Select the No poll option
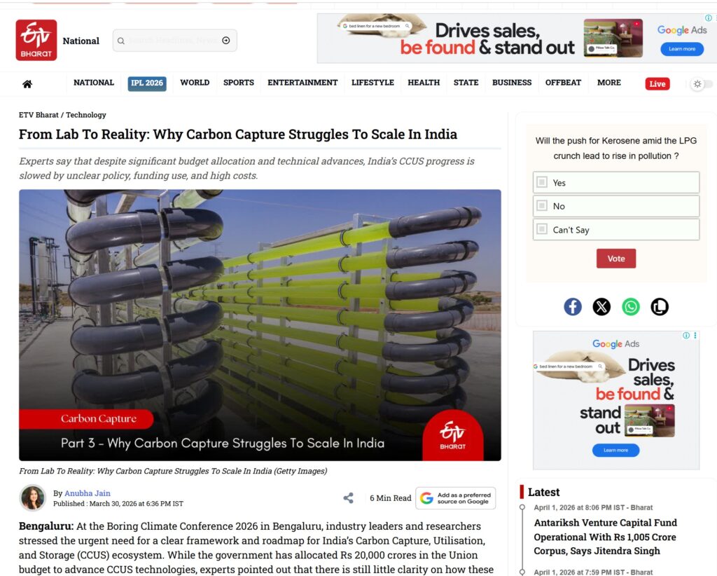This screenshot has height=576, width=717. (616, 206)
